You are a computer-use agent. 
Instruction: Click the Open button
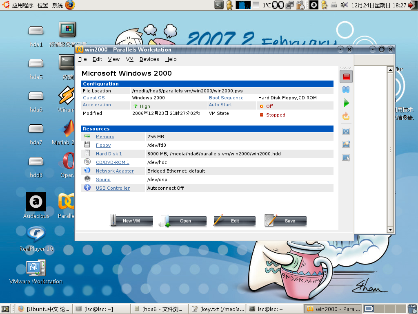point(182,221)
